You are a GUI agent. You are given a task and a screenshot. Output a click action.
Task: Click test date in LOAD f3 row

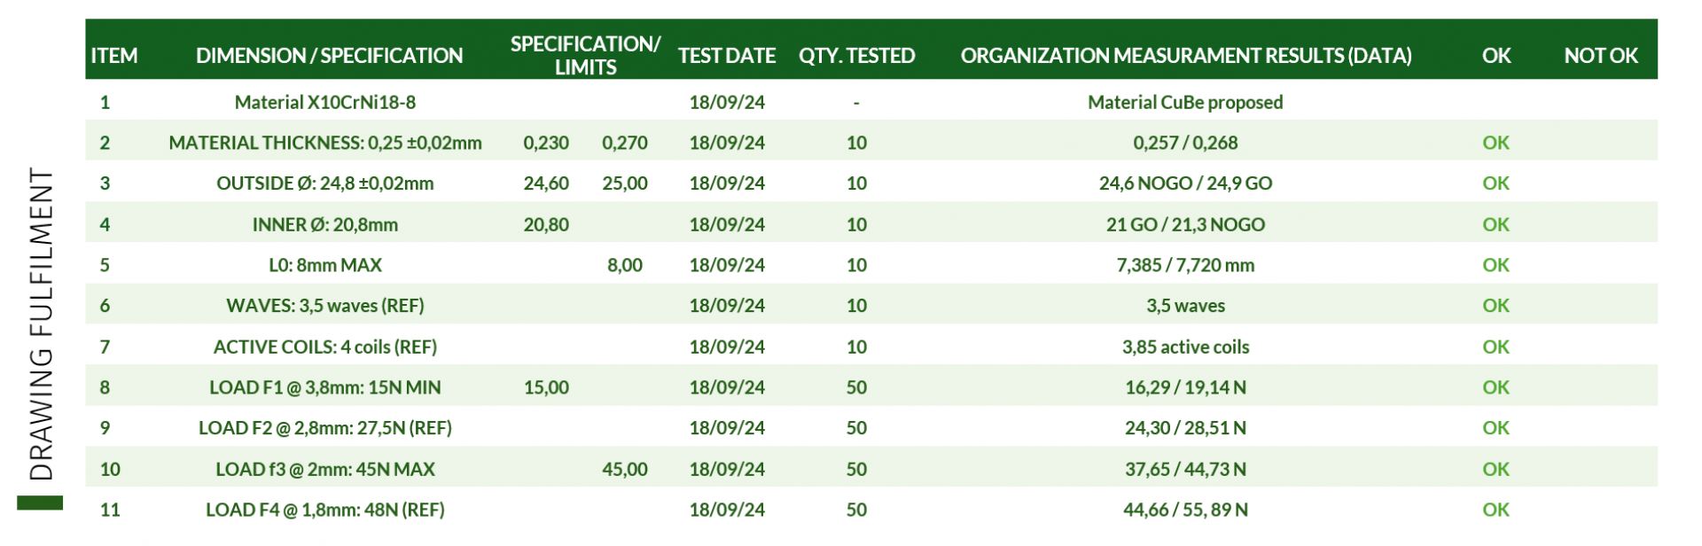point(727,469)
